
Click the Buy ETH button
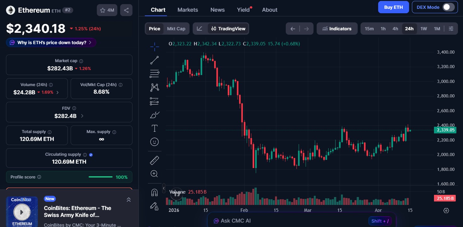[393, 7]
